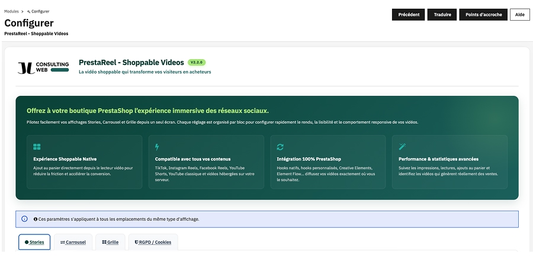Click the Ajout au panier directement description
The image size is (533, 258).
point(83,171)
